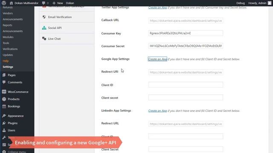
Task: Open the Updates submenu item
Action: coord(8,55)
